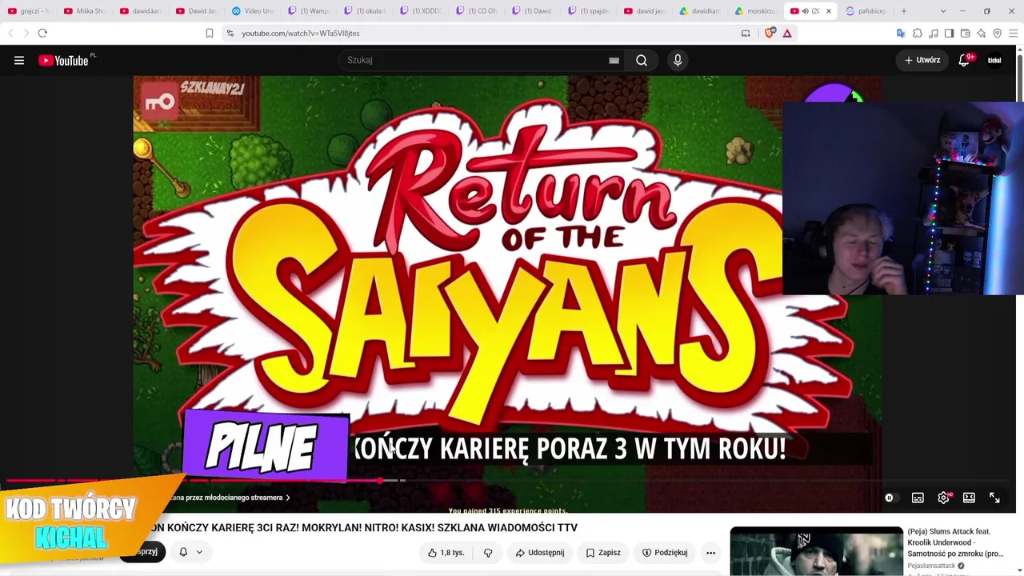Open Brave Rewards triangle icon
1024x576 pixels.
point(787,33)
